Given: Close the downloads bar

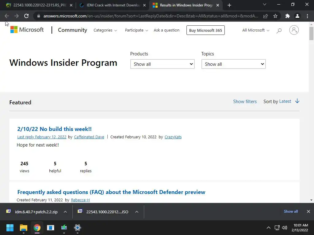Looking at the screenshot, I should (308, 211).
